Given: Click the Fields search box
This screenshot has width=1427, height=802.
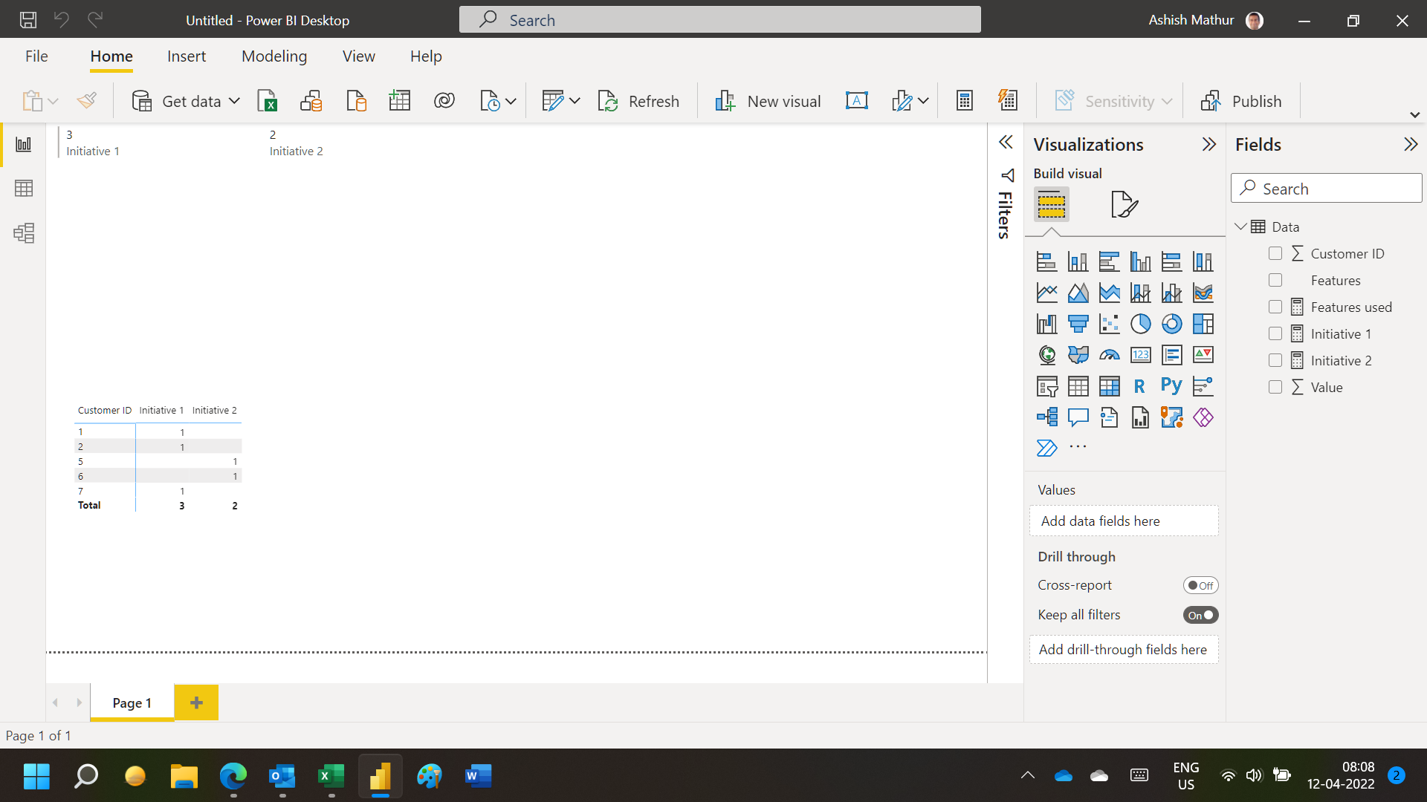Looking at the screenshot, I should click(1327, 189).
